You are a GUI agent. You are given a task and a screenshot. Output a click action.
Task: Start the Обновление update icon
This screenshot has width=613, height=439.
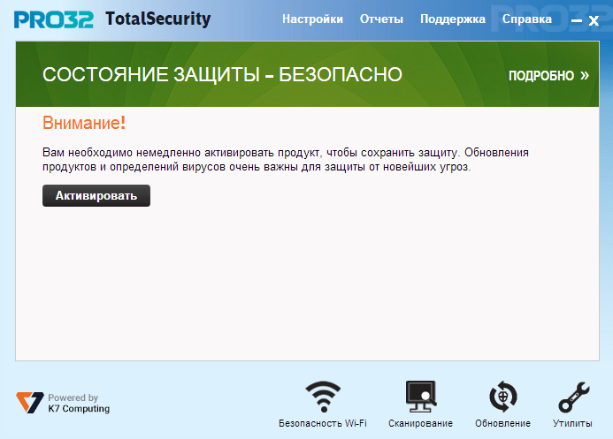click(503, 397)
